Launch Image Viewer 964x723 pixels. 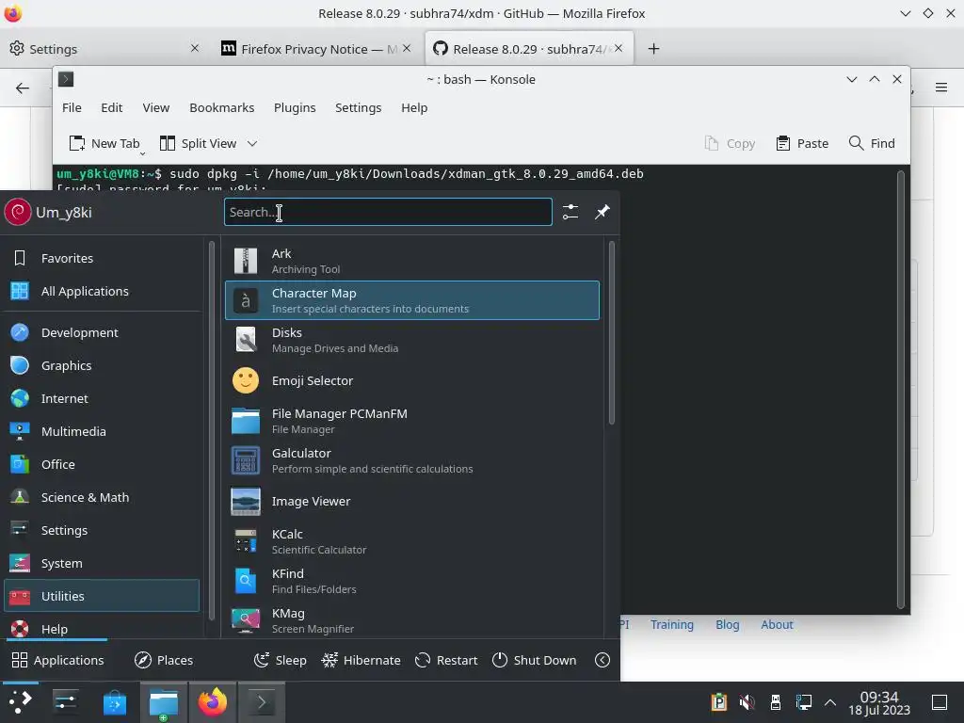pos(412,501)
